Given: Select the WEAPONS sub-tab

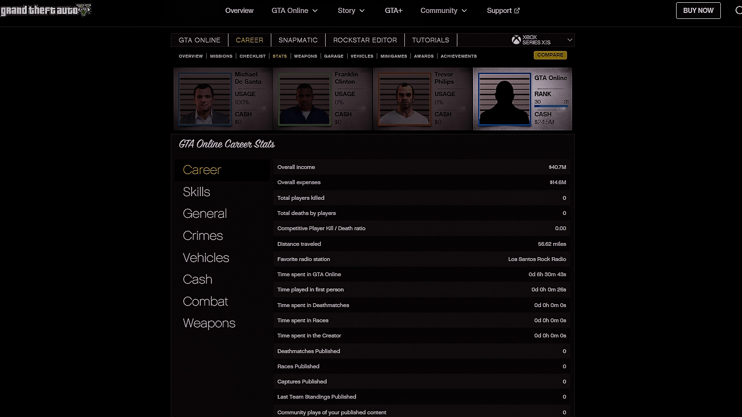Looking at the screenshot, I should point(305,56).
